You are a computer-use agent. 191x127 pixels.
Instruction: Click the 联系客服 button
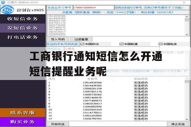click(23, 113)
